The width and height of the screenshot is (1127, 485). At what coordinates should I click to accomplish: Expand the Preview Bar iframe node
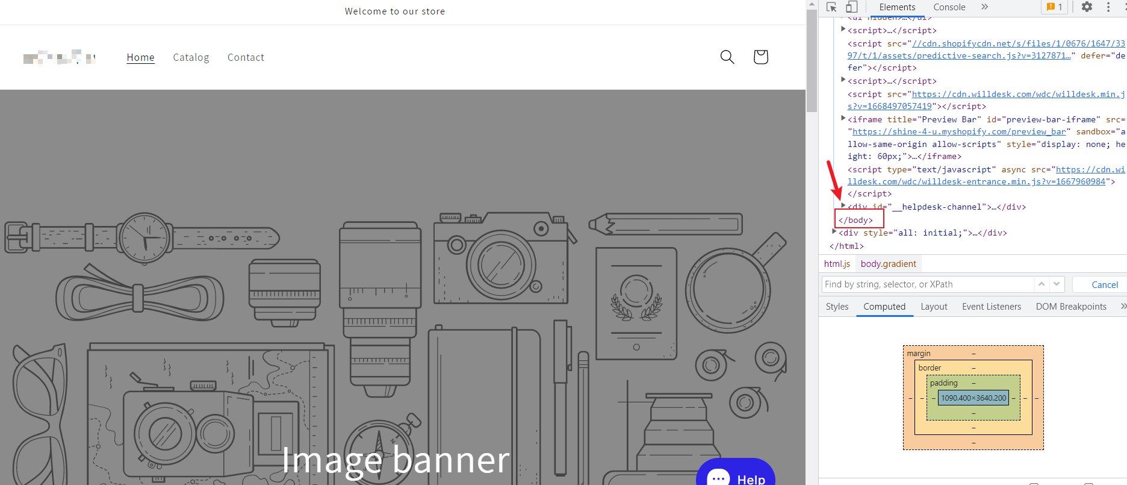(843, 117)
